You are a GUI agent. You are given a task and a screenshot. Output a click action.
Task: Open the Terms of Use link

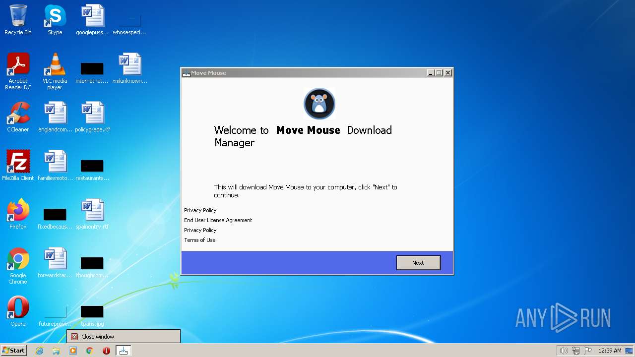click(x=200, y=240)
